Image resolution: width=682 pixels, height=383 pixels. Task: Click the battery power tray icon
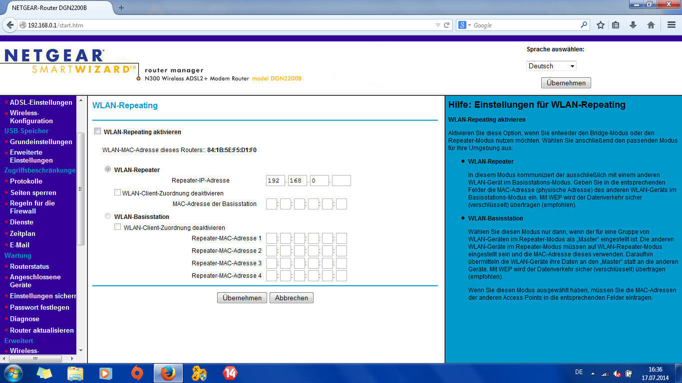[x=629, y=374]
